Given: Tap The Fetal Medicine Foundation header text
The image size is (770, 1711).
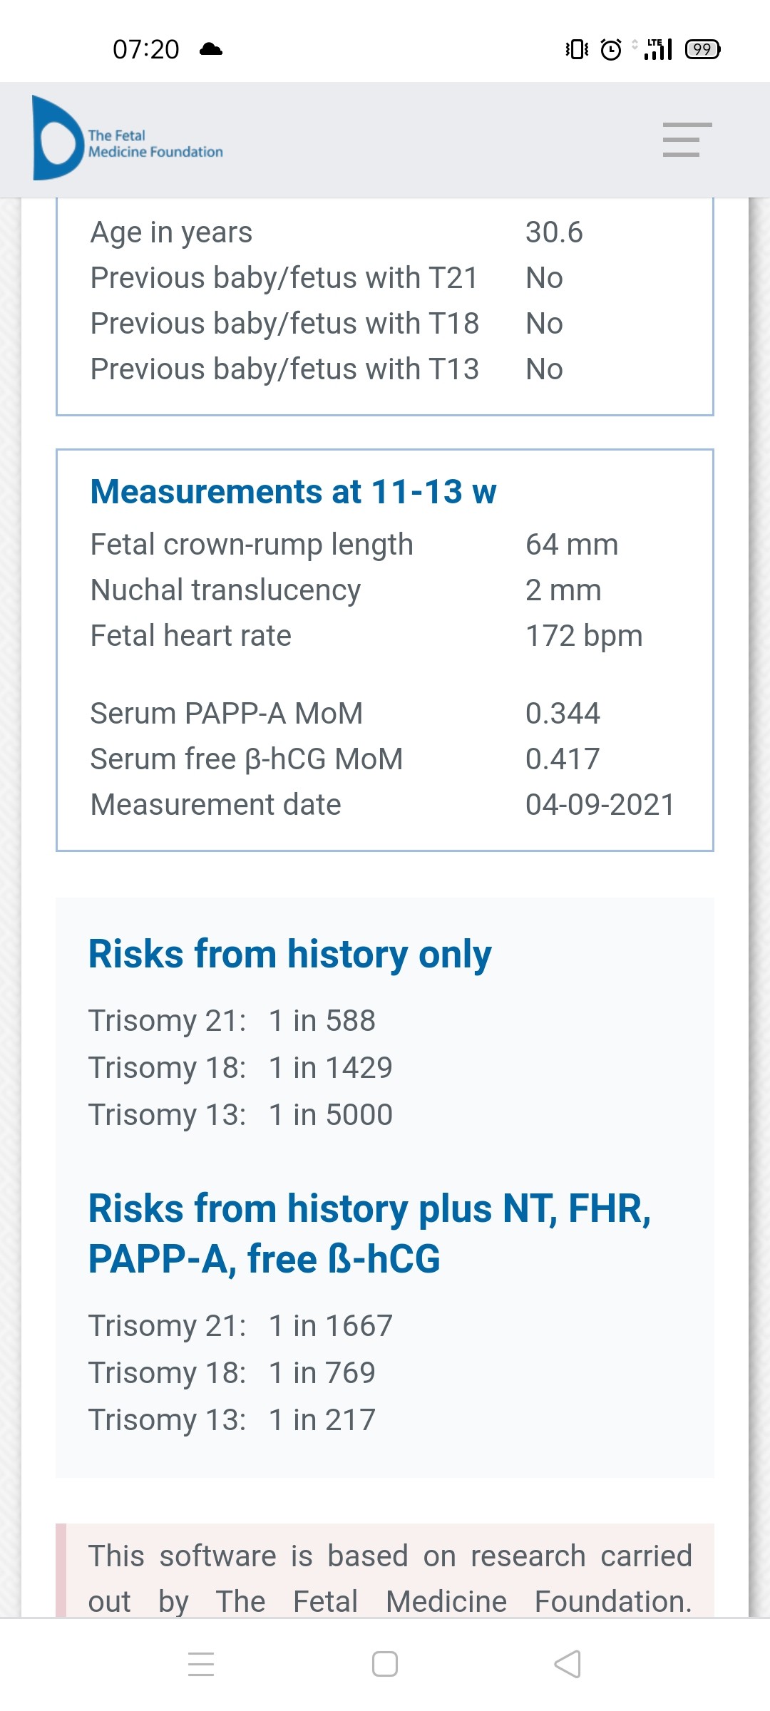Looking at the screenshot, I should coord(155,143).
